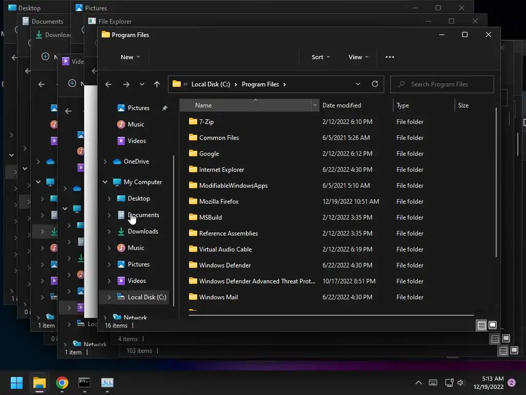The width and height of the screenshot is (526, 395).
Task: Go back with the left arrow button
Action: (x=108, y=84)
